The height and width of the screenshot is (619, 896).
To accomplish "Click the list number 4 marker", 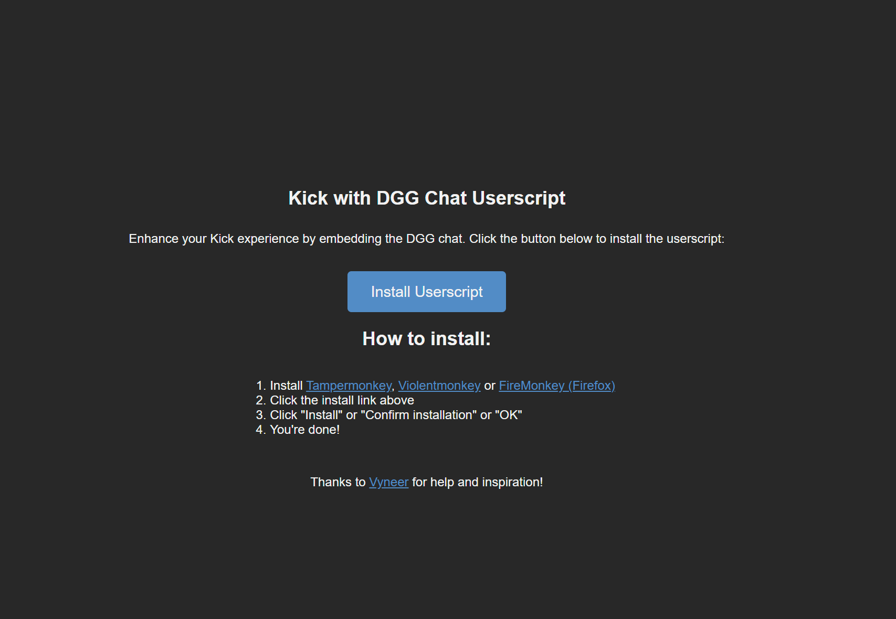I will pos(260,430).
